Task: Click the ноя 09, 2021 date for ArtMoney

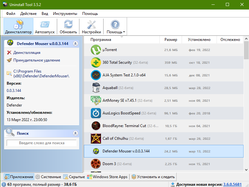Action: 199,101
